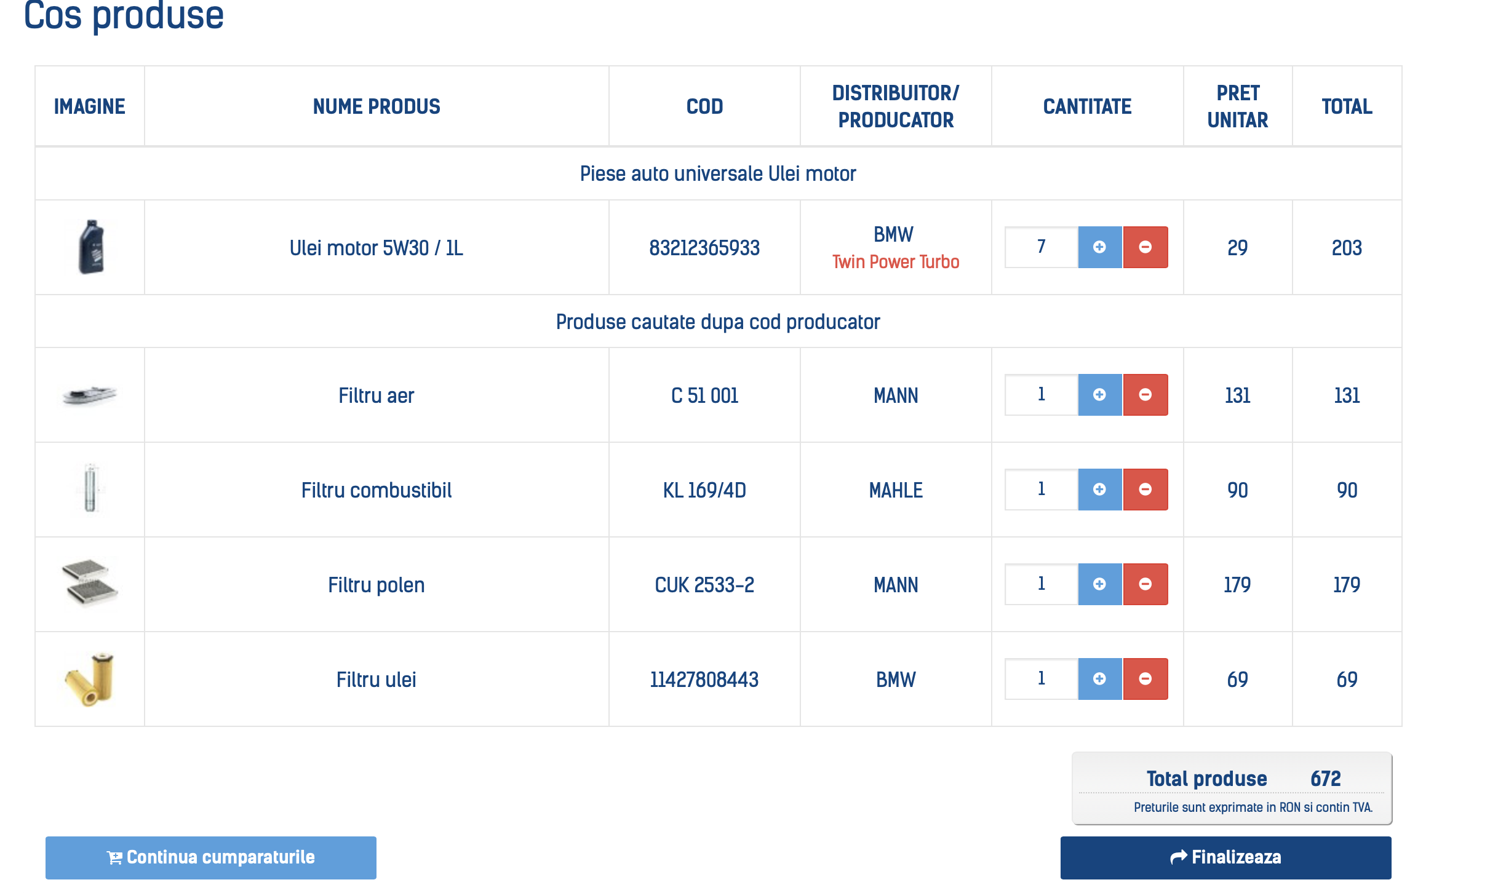Click the yellow oil filter thumbnail
This screenshot has width=1506, height=893.
[x=91, y=679]
